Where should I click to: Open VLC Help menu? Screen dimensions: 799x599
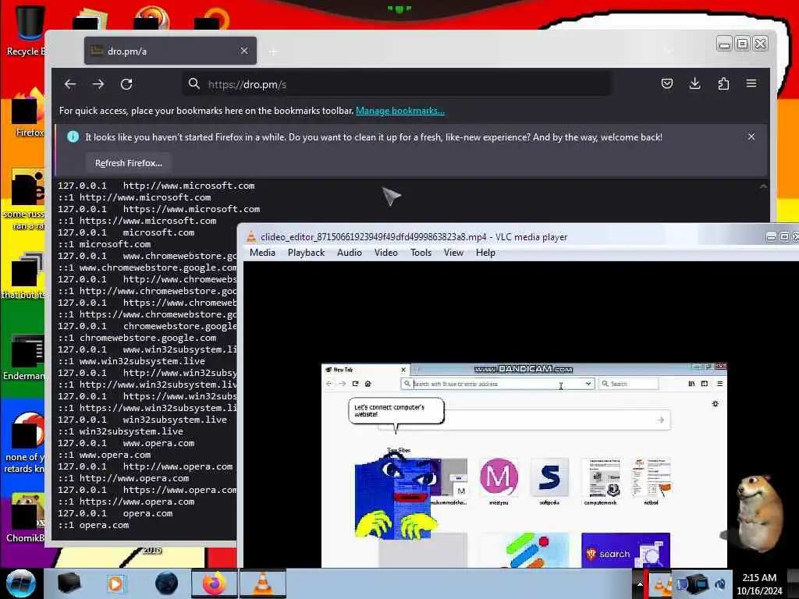click(x=485, y=253)
